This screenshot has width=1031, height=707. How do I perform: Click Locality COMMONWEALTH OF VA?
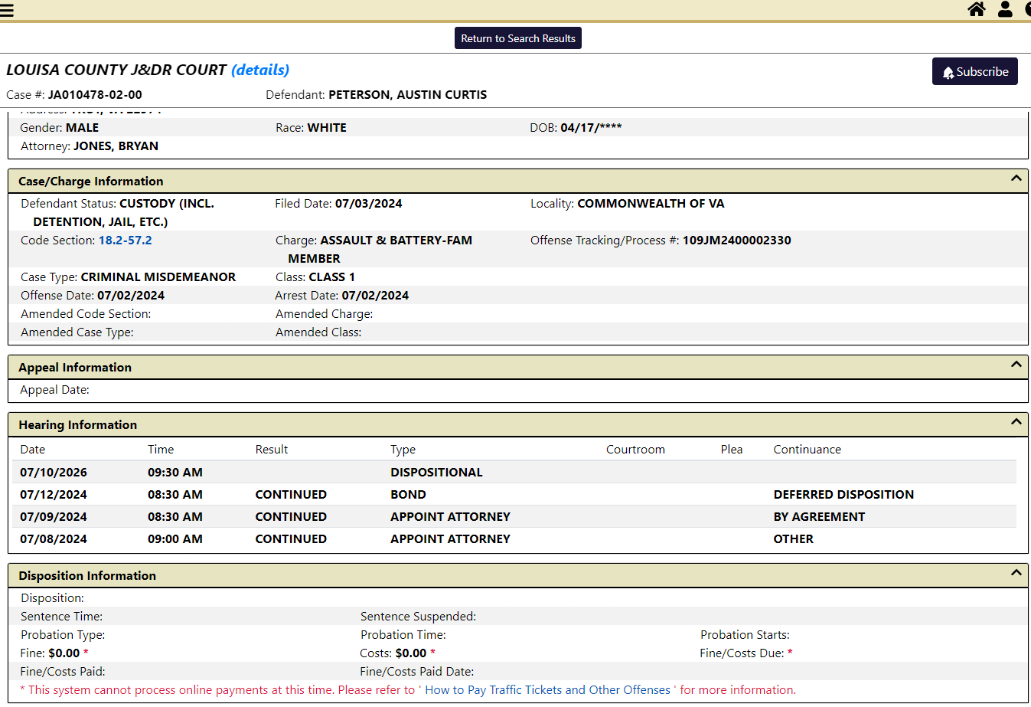tap(651, 204)
